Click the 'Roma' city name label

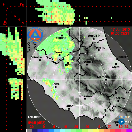(55, 84)
